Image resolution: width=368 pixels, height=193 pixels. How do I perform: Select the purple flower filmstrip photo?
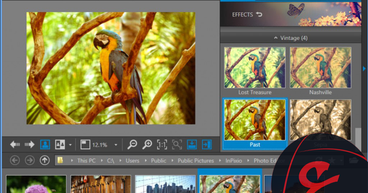click(36, 184)
